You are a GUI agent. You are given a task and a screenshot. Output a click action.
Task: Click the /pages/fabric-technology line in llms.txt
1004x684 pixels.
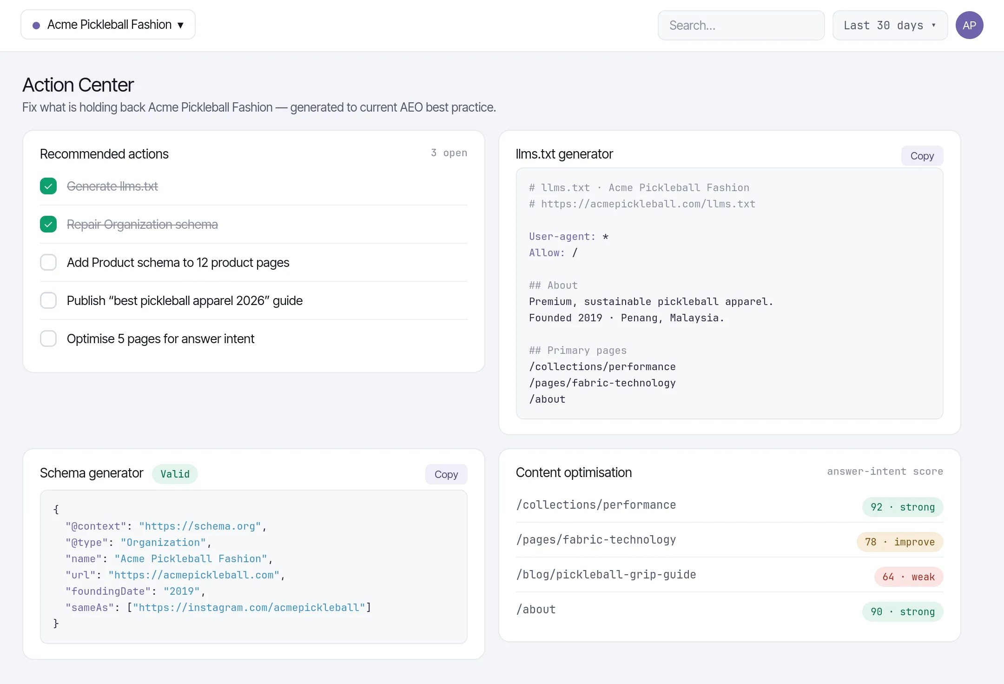(x=602, y=383)
